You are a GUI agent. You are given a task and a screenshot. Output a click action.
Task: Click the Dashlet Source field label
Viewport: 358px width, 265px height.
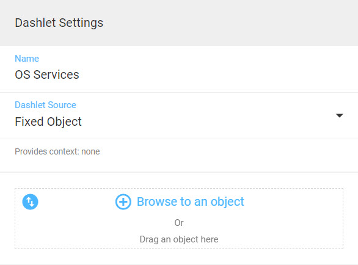[x=45, y=105]
